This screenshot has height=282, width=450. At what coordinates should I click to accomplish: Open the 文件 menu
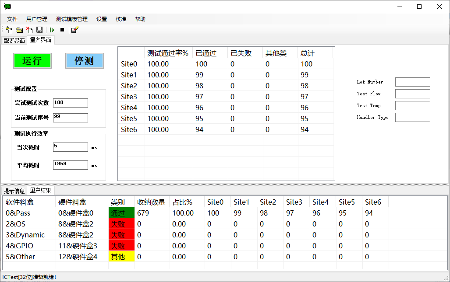point(12,19)
